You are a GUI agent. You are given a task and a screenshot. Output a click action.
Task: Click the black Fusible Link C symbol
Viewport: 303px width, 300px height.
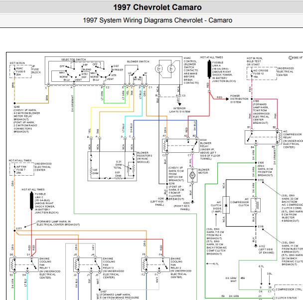click(x=31, y=201)
